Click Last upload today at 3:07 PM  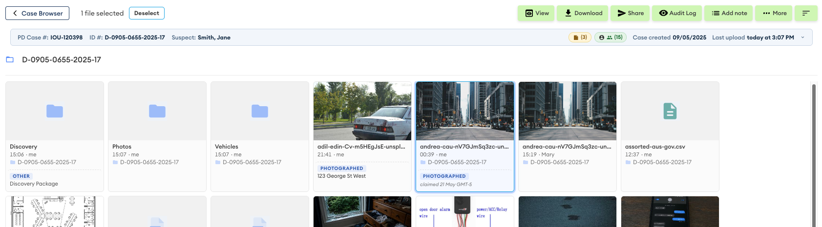pyautogui.click(x=753, y=38)
